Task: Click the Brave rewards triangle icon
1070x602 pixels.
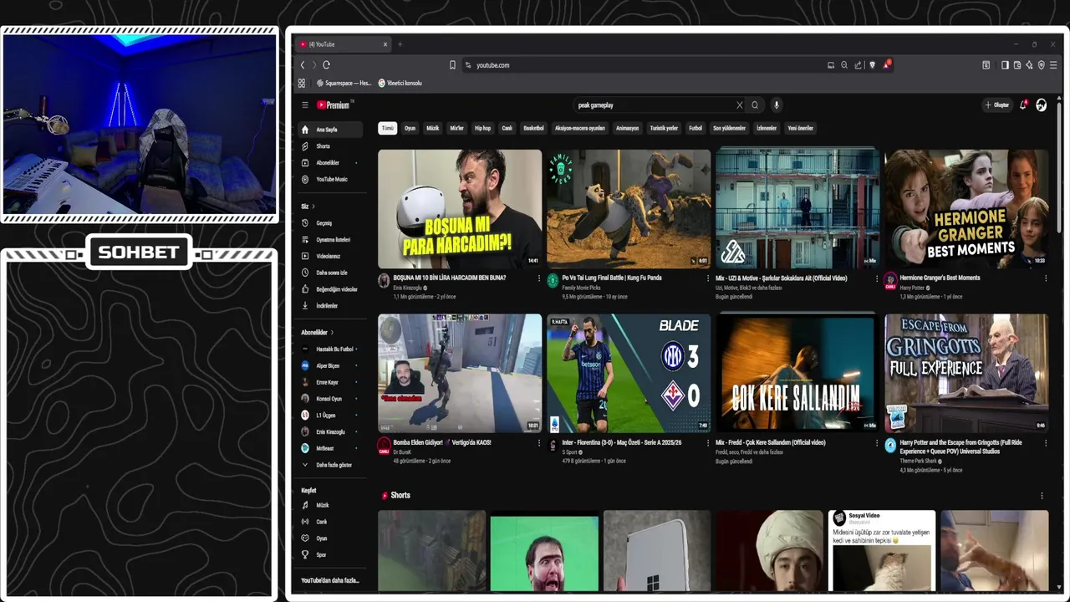Action: (886, 64)
